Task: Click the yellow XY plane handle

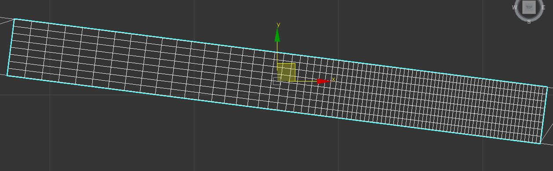Action: (286, 72)
